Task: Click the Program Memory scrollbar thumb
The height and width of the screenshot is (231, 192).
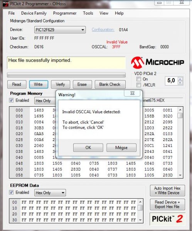Action: pyautogui.click(x=180, y=115)
